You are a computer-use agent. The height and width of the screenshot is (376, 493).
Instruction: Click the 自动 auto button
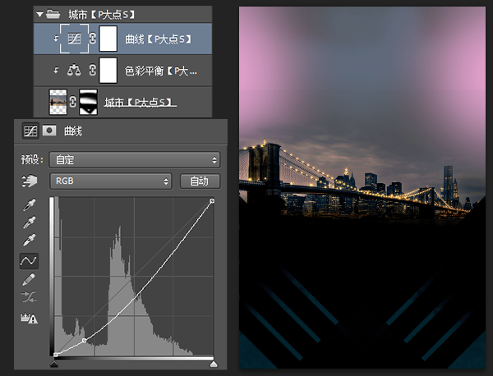click(x=200, y=181)
